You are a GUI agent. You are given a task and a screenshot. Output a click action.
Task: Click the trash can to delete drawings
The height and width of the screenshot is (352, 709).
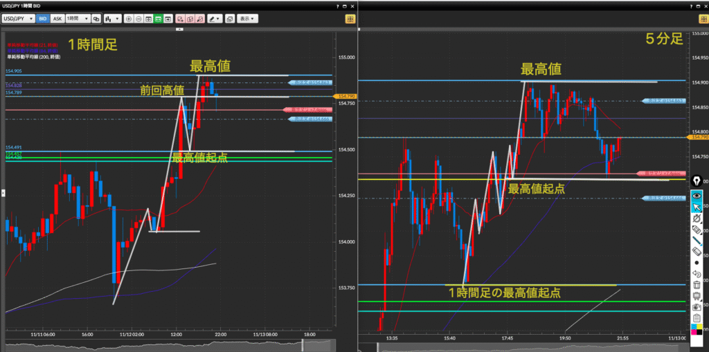[697, 285]
